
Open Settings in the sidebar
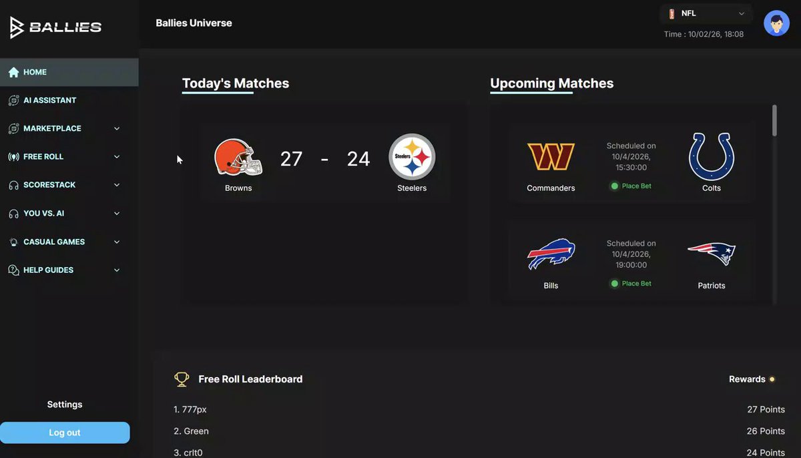[65, 405]
